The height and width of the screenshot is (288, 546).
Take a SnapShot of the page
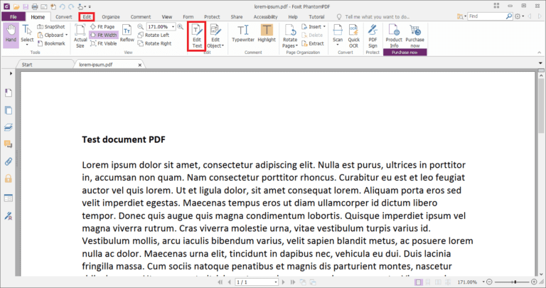[51, 27]
